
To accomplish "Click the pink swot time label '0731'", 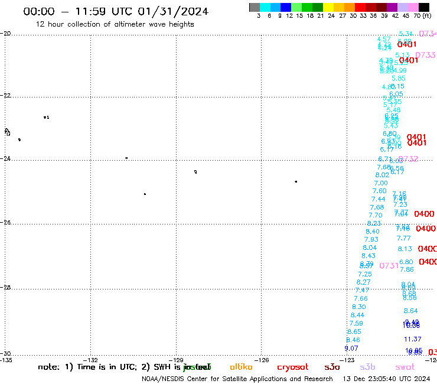I will click(389, 266).
